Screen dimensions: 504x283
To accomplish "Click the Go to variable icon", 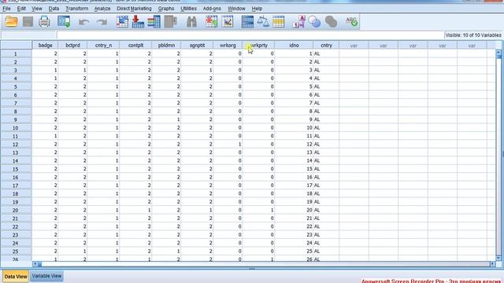I will pyautogui.click(x=138, y=21).
